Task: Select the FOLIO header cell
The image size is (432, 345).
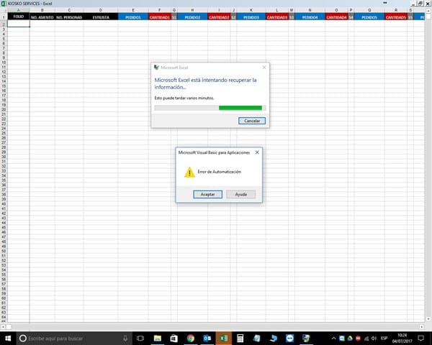Action: click(x=19, y=17)
